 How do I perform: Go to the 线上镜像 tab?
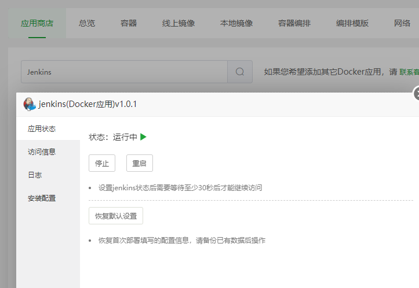(x=178, y=23)
